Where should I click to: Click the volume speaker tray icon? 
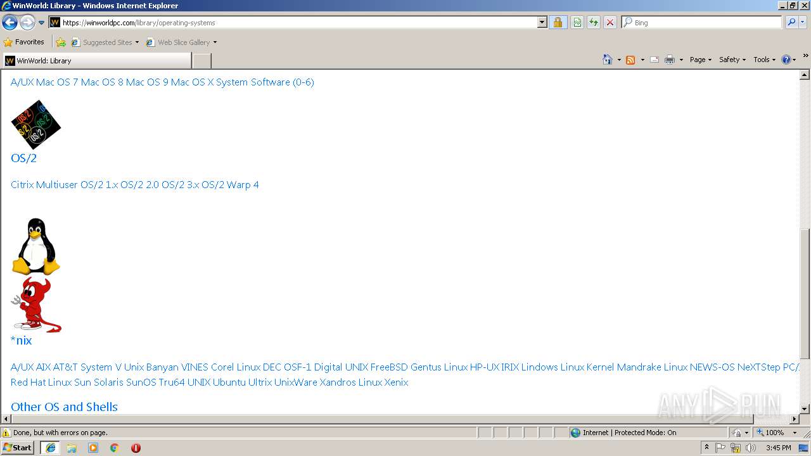[x=751, y=448]
